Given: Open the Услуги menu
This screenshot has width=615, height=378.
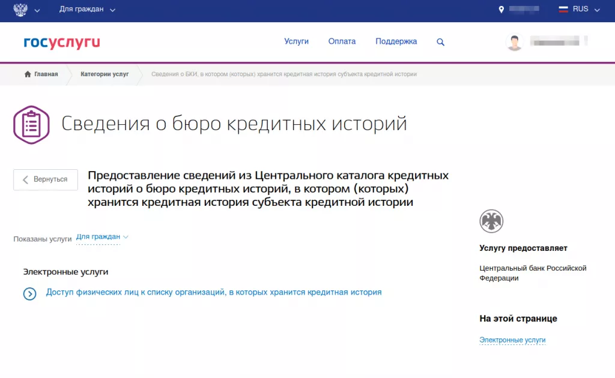Looking at the screenshot, I should click(x=297, y=42).
